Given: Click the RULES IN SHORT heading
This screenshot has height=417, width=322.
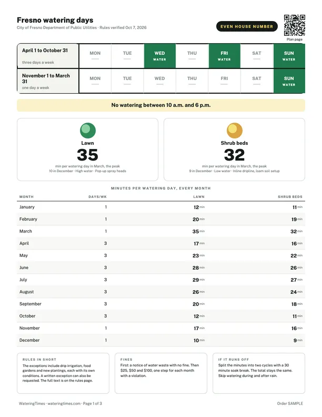Looking at the screenshot, I should (39, 360).
